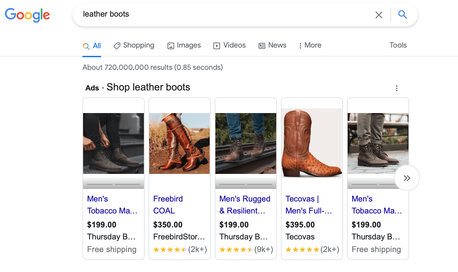
Task: Clear the search box with the X icon
Action: [379, 15]
